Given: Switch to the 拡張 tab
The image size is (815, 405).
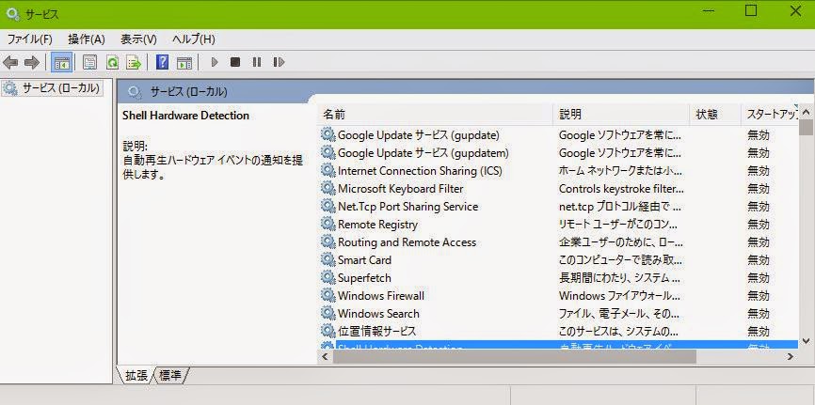Looking at the screenshot, I should 136,375.
